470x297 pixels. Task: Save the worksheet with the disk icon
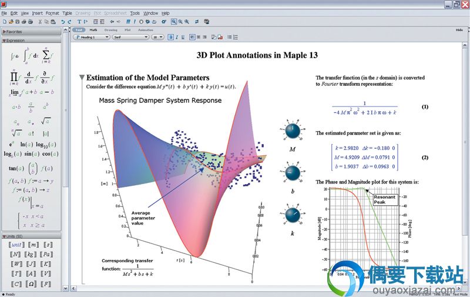click(18, 22)
